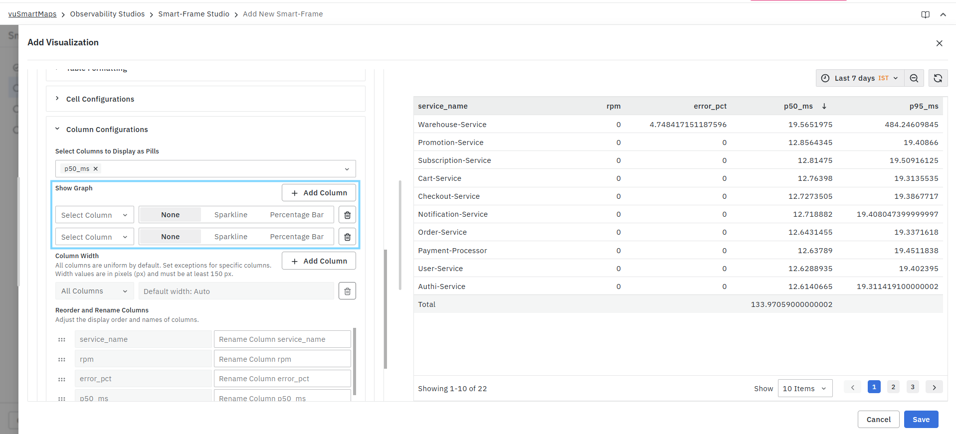Navigate to Smart-Frame Studio breadcrumb
Viewport: 956px width, 434px height.
(x=194, y=14)
